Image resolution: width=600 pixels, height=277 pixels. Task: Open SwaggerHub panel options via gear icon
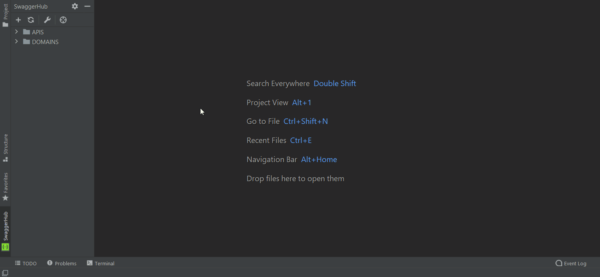[x=75, y=6]
